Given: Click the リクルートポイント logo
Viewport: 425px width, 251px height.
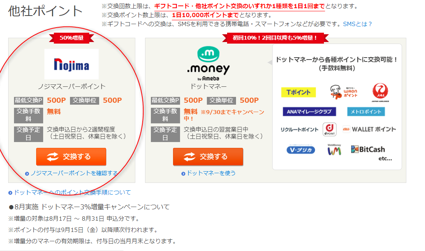Looking at the screenshot, I should pos(299,130).
